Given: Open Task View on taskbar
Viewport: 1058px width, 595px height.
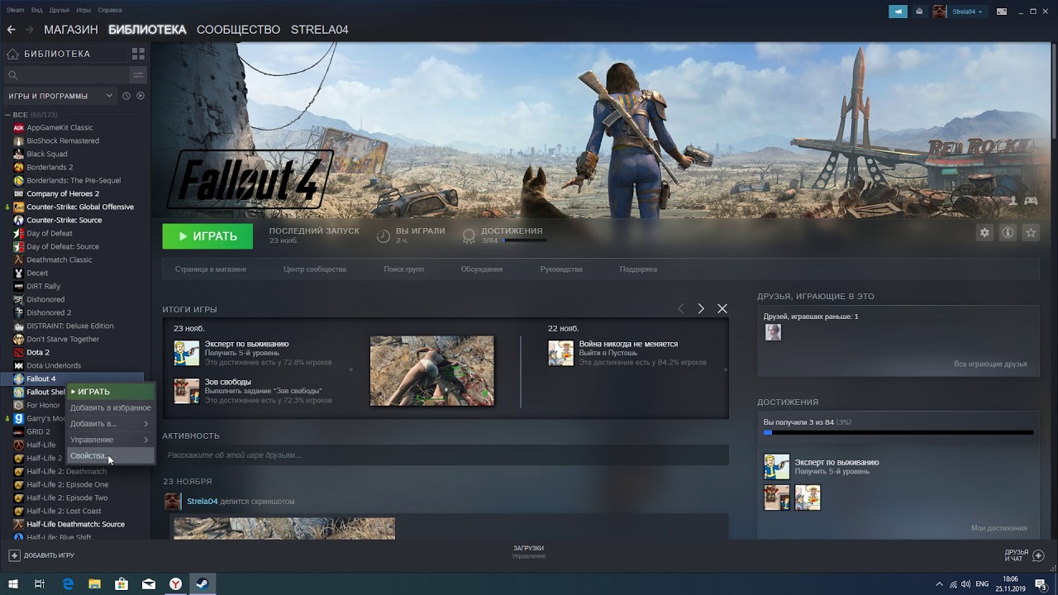Looking at the screenshot, I should pyautogui.click(x=40, y=583).
